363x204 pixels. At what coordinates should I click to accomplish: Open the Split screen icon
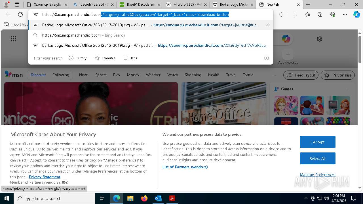[295, 14]
